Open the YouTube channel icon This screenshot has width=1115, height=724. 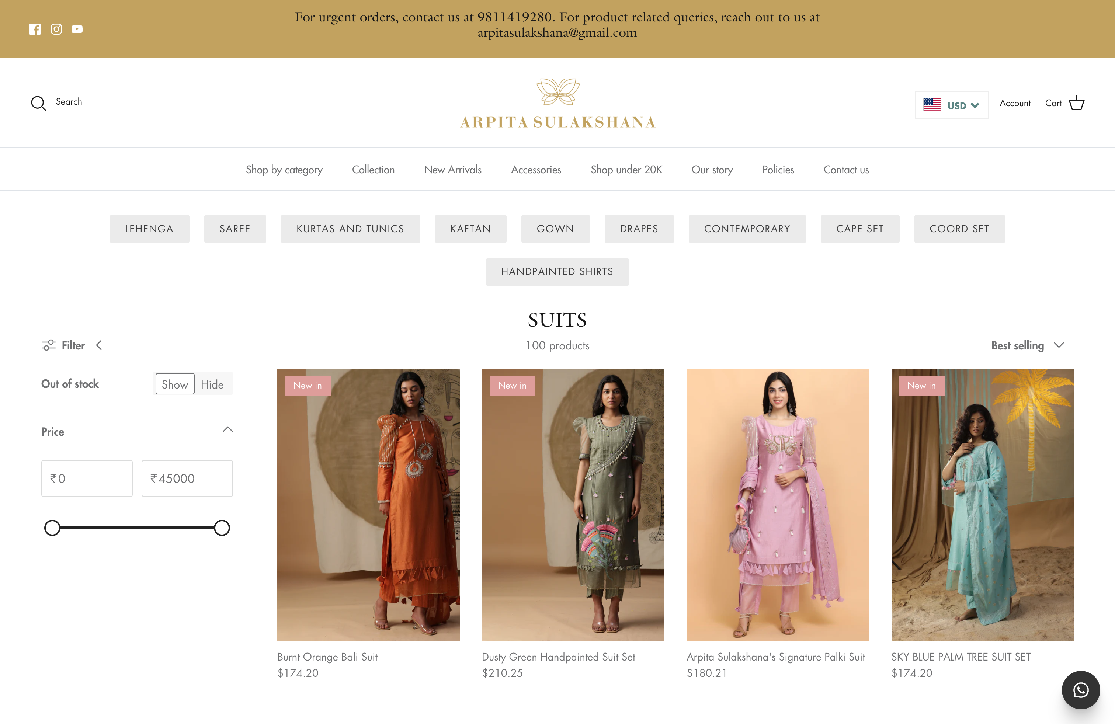(77, 29)
